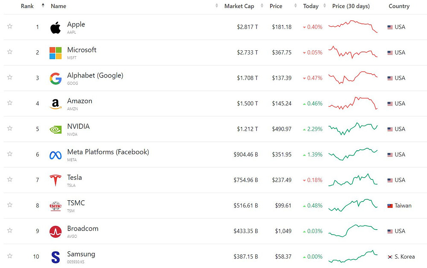Click the Microsoft four-square logo
Screen dimensions: 427x268
[56, 53]
